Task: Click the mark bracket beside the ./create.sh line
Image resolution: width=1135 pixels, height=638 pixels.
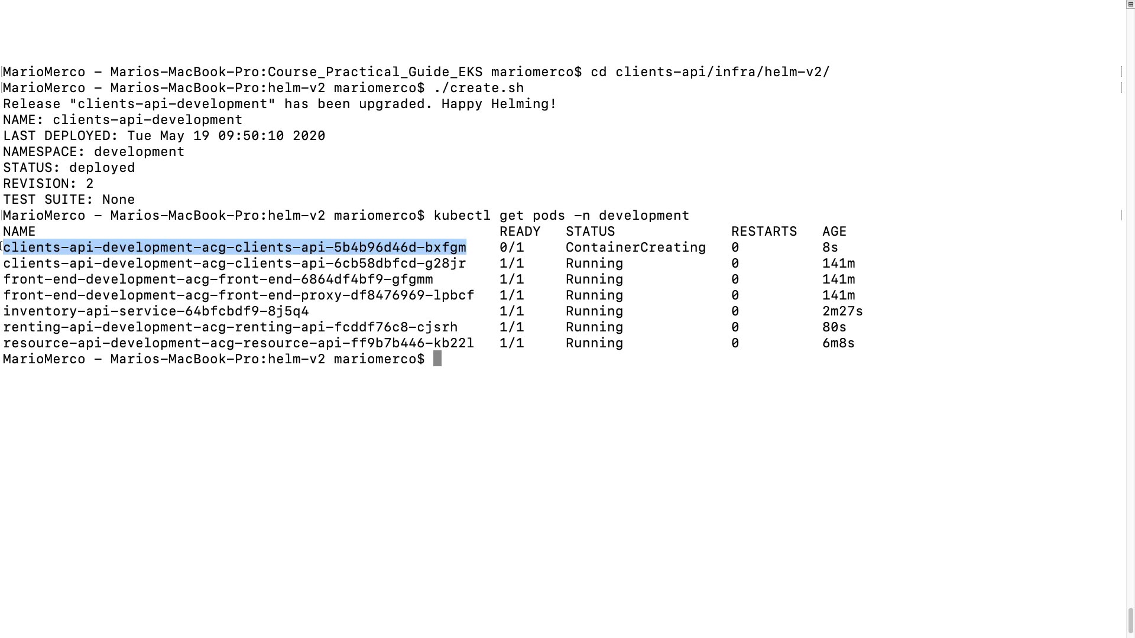Action: [1121, 88]
